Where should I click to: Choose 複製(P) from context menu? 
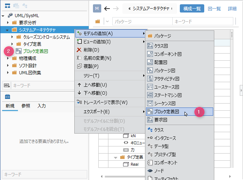tap(110, 66)
